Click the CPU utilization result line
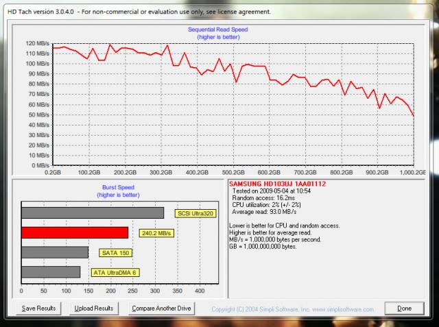 coord(265,205)
